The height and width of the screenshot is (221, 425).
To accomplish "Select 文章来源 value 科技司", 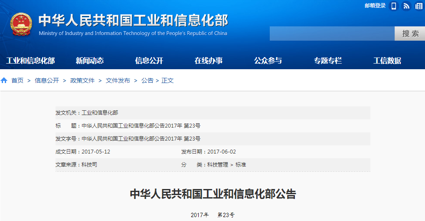I will point(89,164).
